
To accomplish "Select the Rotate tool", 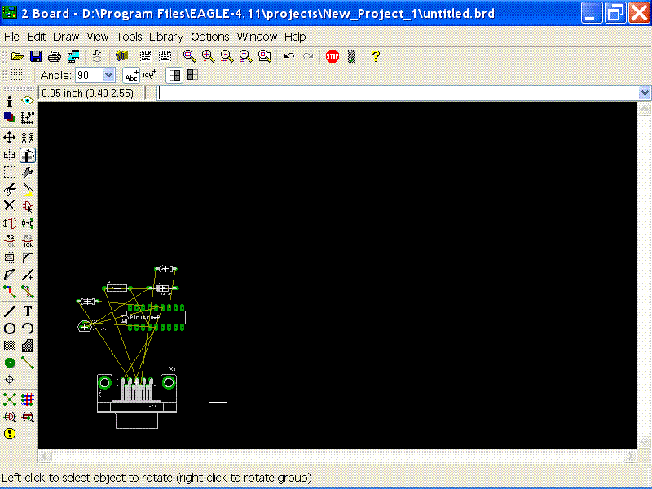I will click(x=28, y=155).
